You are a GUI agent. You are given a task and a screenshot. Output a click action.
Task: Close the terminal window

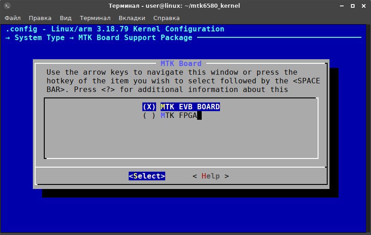pos(364,6)
